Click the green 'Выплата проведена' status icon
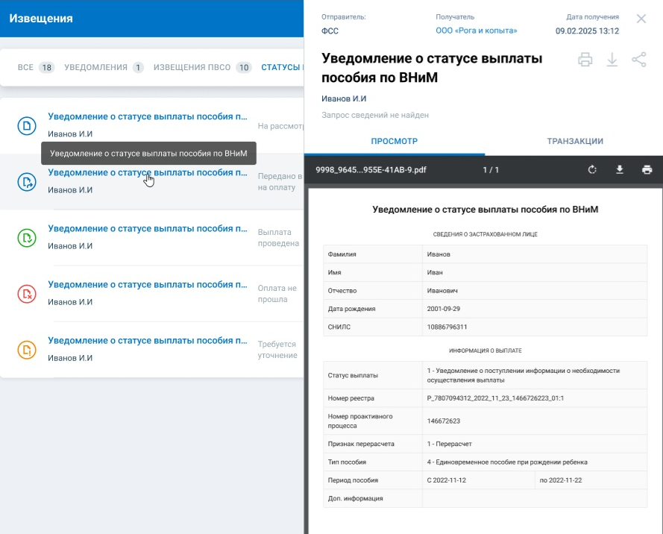663x534 pixels. coord(27,238)
